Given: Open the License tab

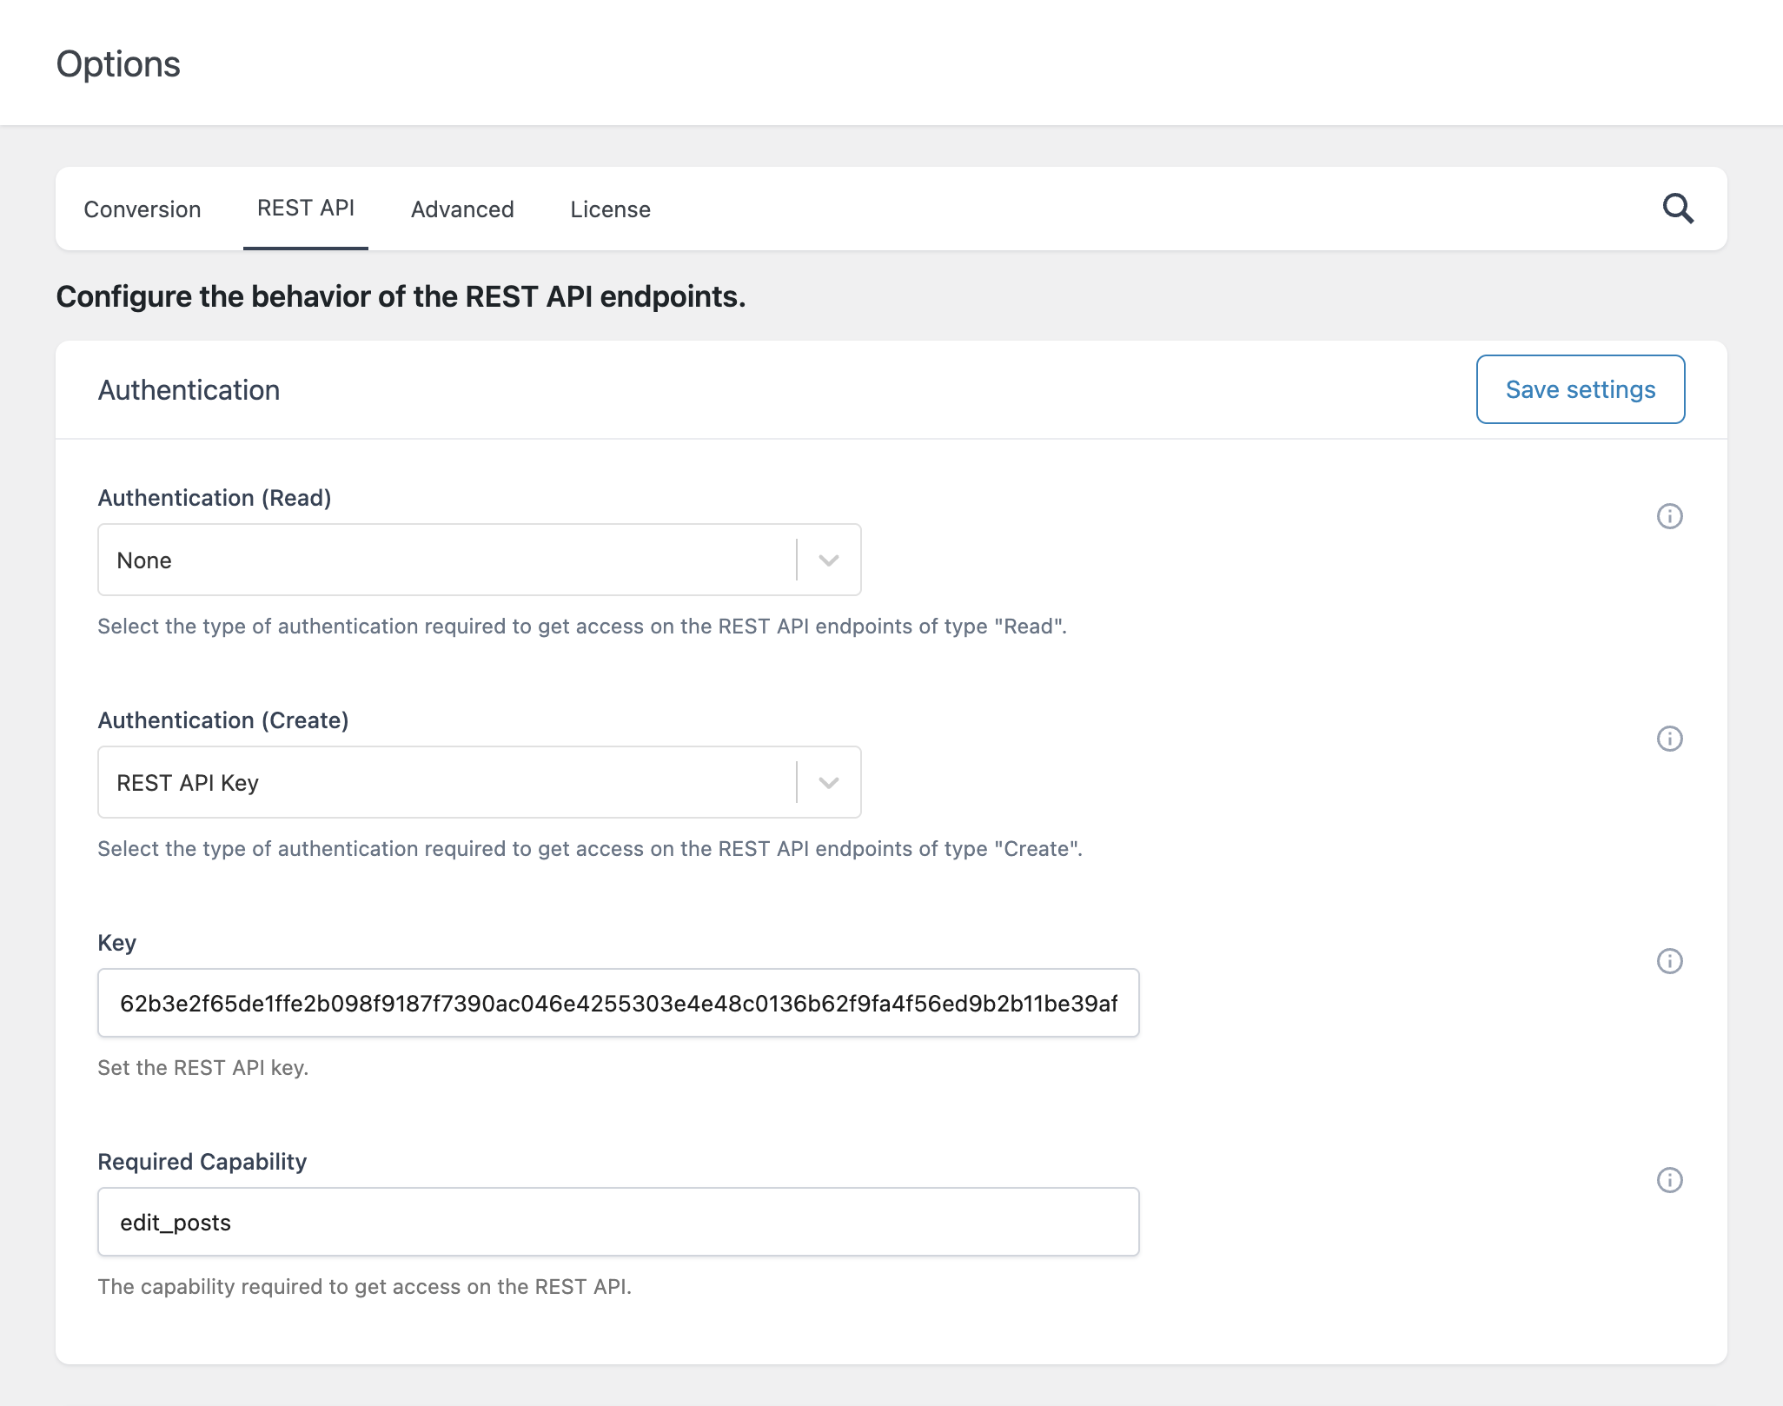Looking at the screenshot, I should click(610, 209).
